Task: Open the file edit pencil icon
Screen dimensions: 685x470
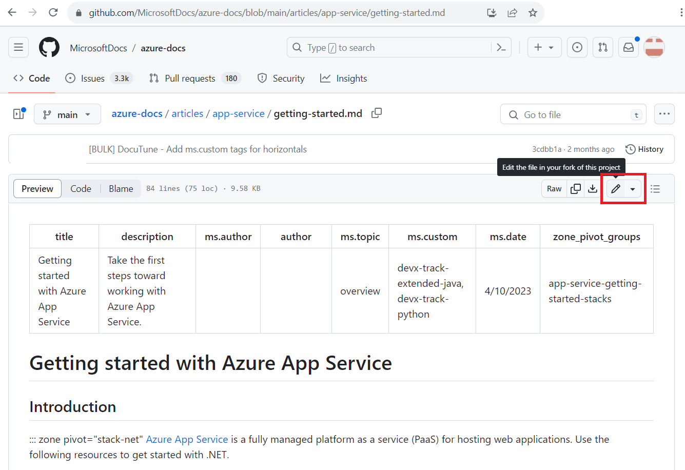Action: tap(616, 188)
